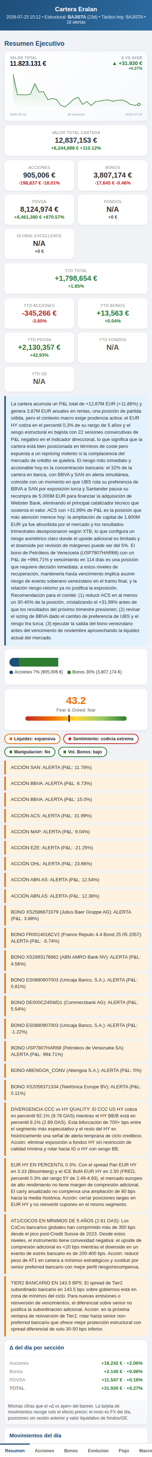Image resolution: width=152 pixels, height=1457 pixels.
Task: Click the green Bonos legend dot
Action: pyautogui.click(x=69, y=672)
